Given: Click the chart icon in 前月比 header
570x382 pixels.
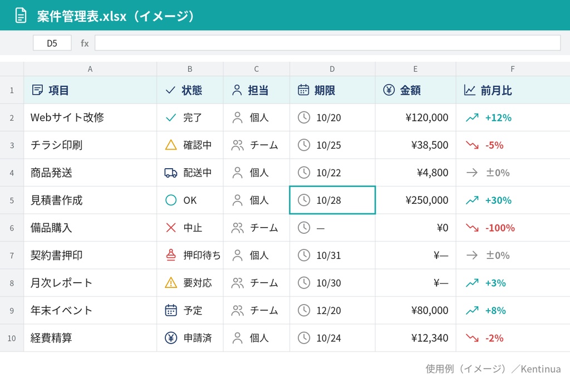Looking at the screenshot, I should tap(470, 90).
